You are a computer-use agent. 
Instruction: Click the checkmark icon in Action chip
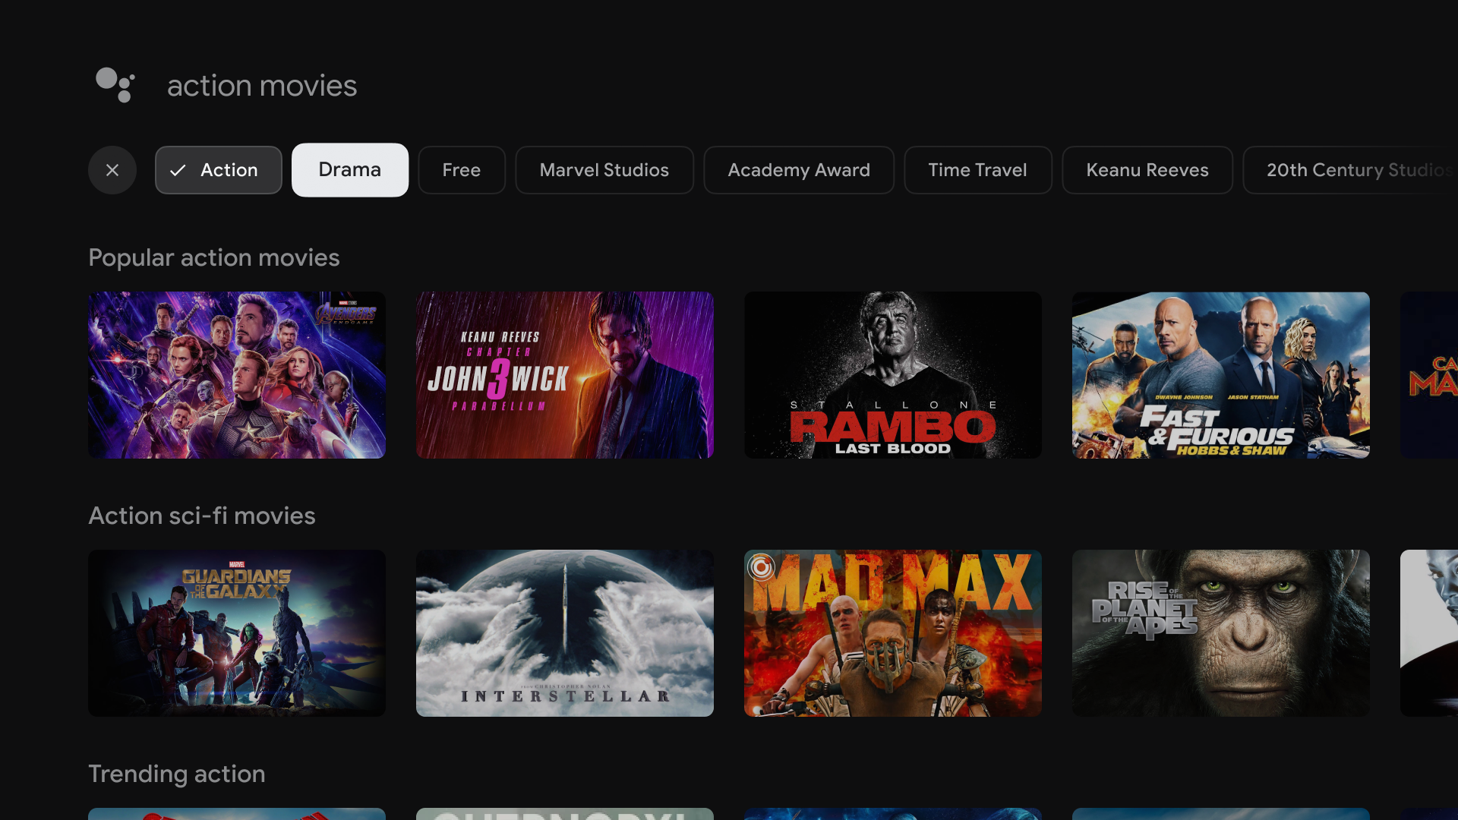coord(178,171)
